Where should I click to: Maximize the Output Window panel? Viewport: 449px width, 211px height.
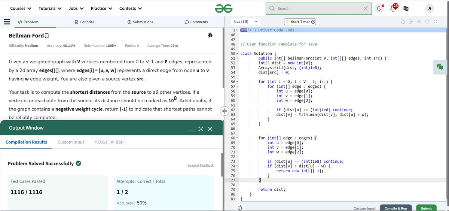click(x=200, y=129)
